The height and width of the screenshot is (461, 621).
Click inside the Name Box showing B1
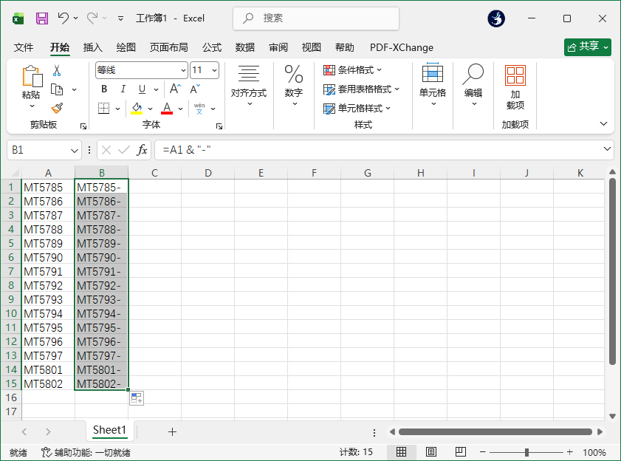38,149
